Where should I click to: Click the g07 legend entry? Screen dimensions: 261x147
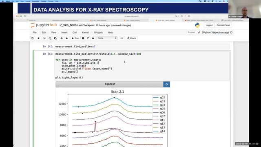tap(159, 116)
